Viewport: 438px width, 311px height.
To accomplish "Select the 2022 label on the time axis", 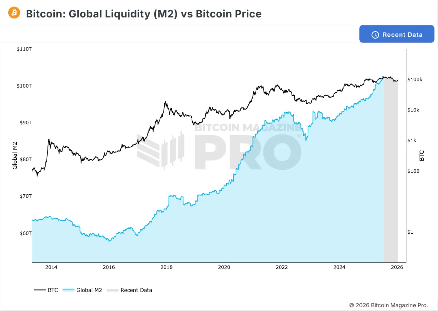I will (282, 267).
